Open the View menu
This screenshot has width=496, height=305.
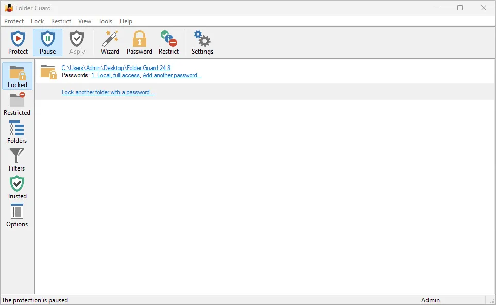pos(85,21)
